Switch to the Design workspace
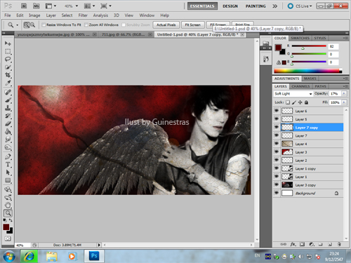 click(x=230, y=6)
